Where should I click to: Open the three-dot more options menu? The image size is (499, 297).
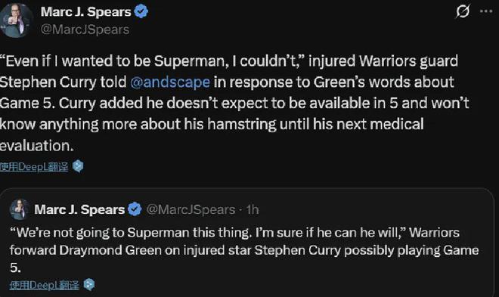[x=486, y=11]
